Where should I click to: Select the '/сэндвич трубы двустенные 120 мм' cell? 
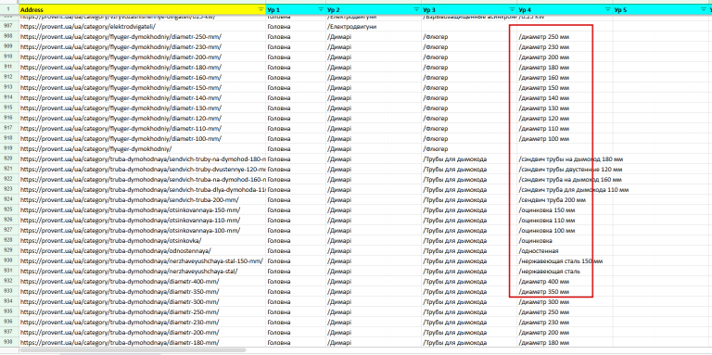tap(565, 170)
